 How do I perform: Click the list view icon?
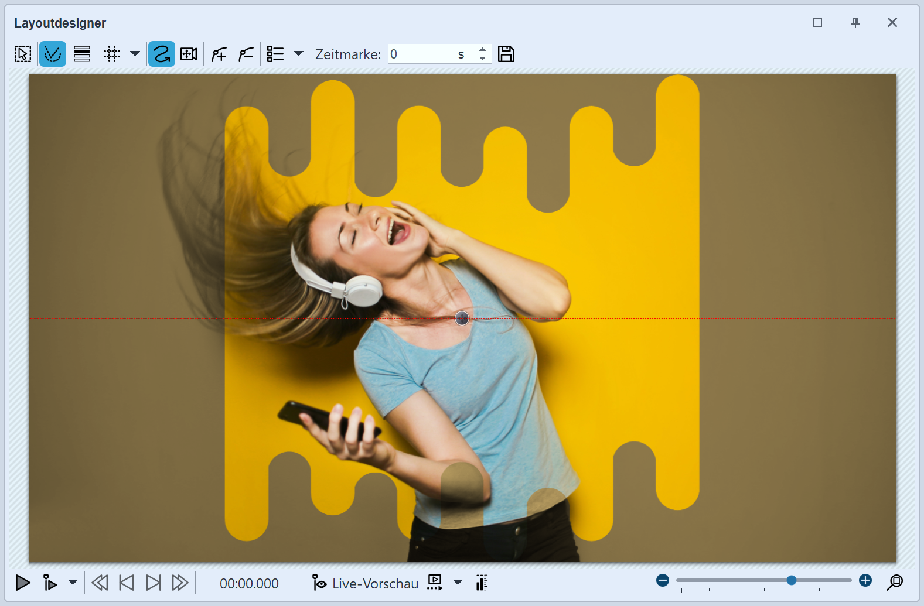pyautogui.click(x=275, y=54)
